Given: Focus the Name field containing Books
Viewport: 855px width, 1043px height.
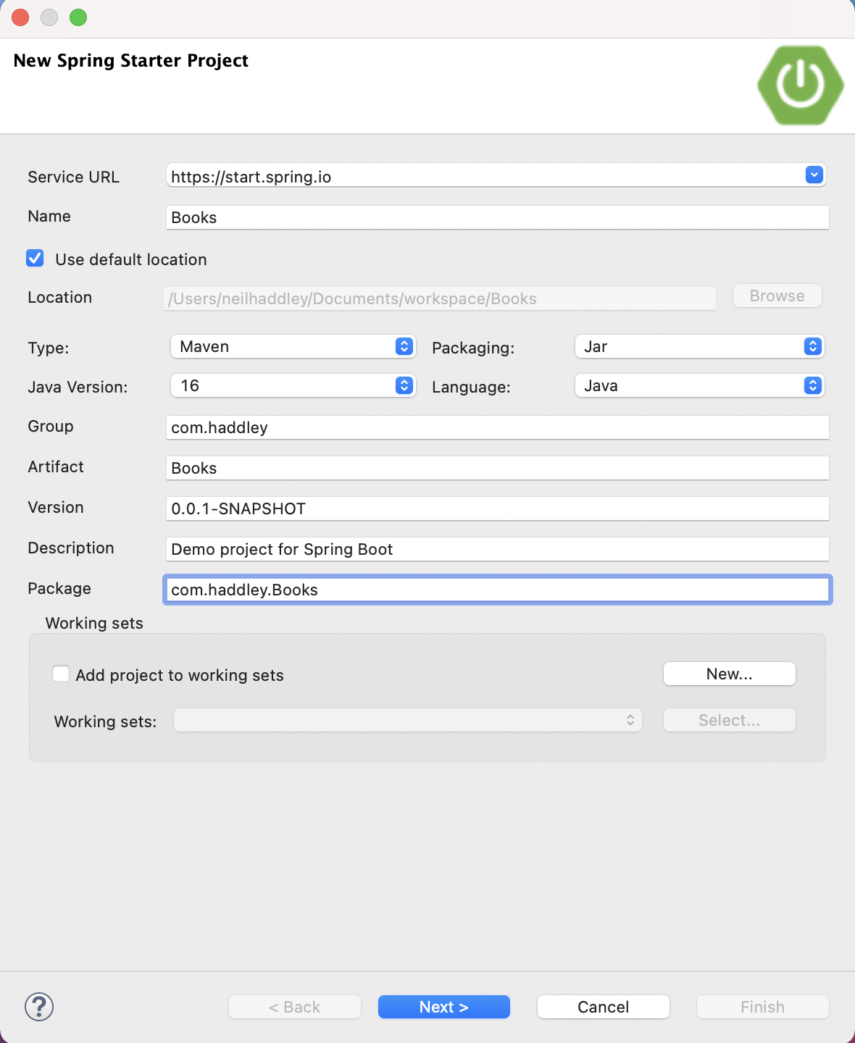Looking at the screenshot, I should [x=497, y=217].
